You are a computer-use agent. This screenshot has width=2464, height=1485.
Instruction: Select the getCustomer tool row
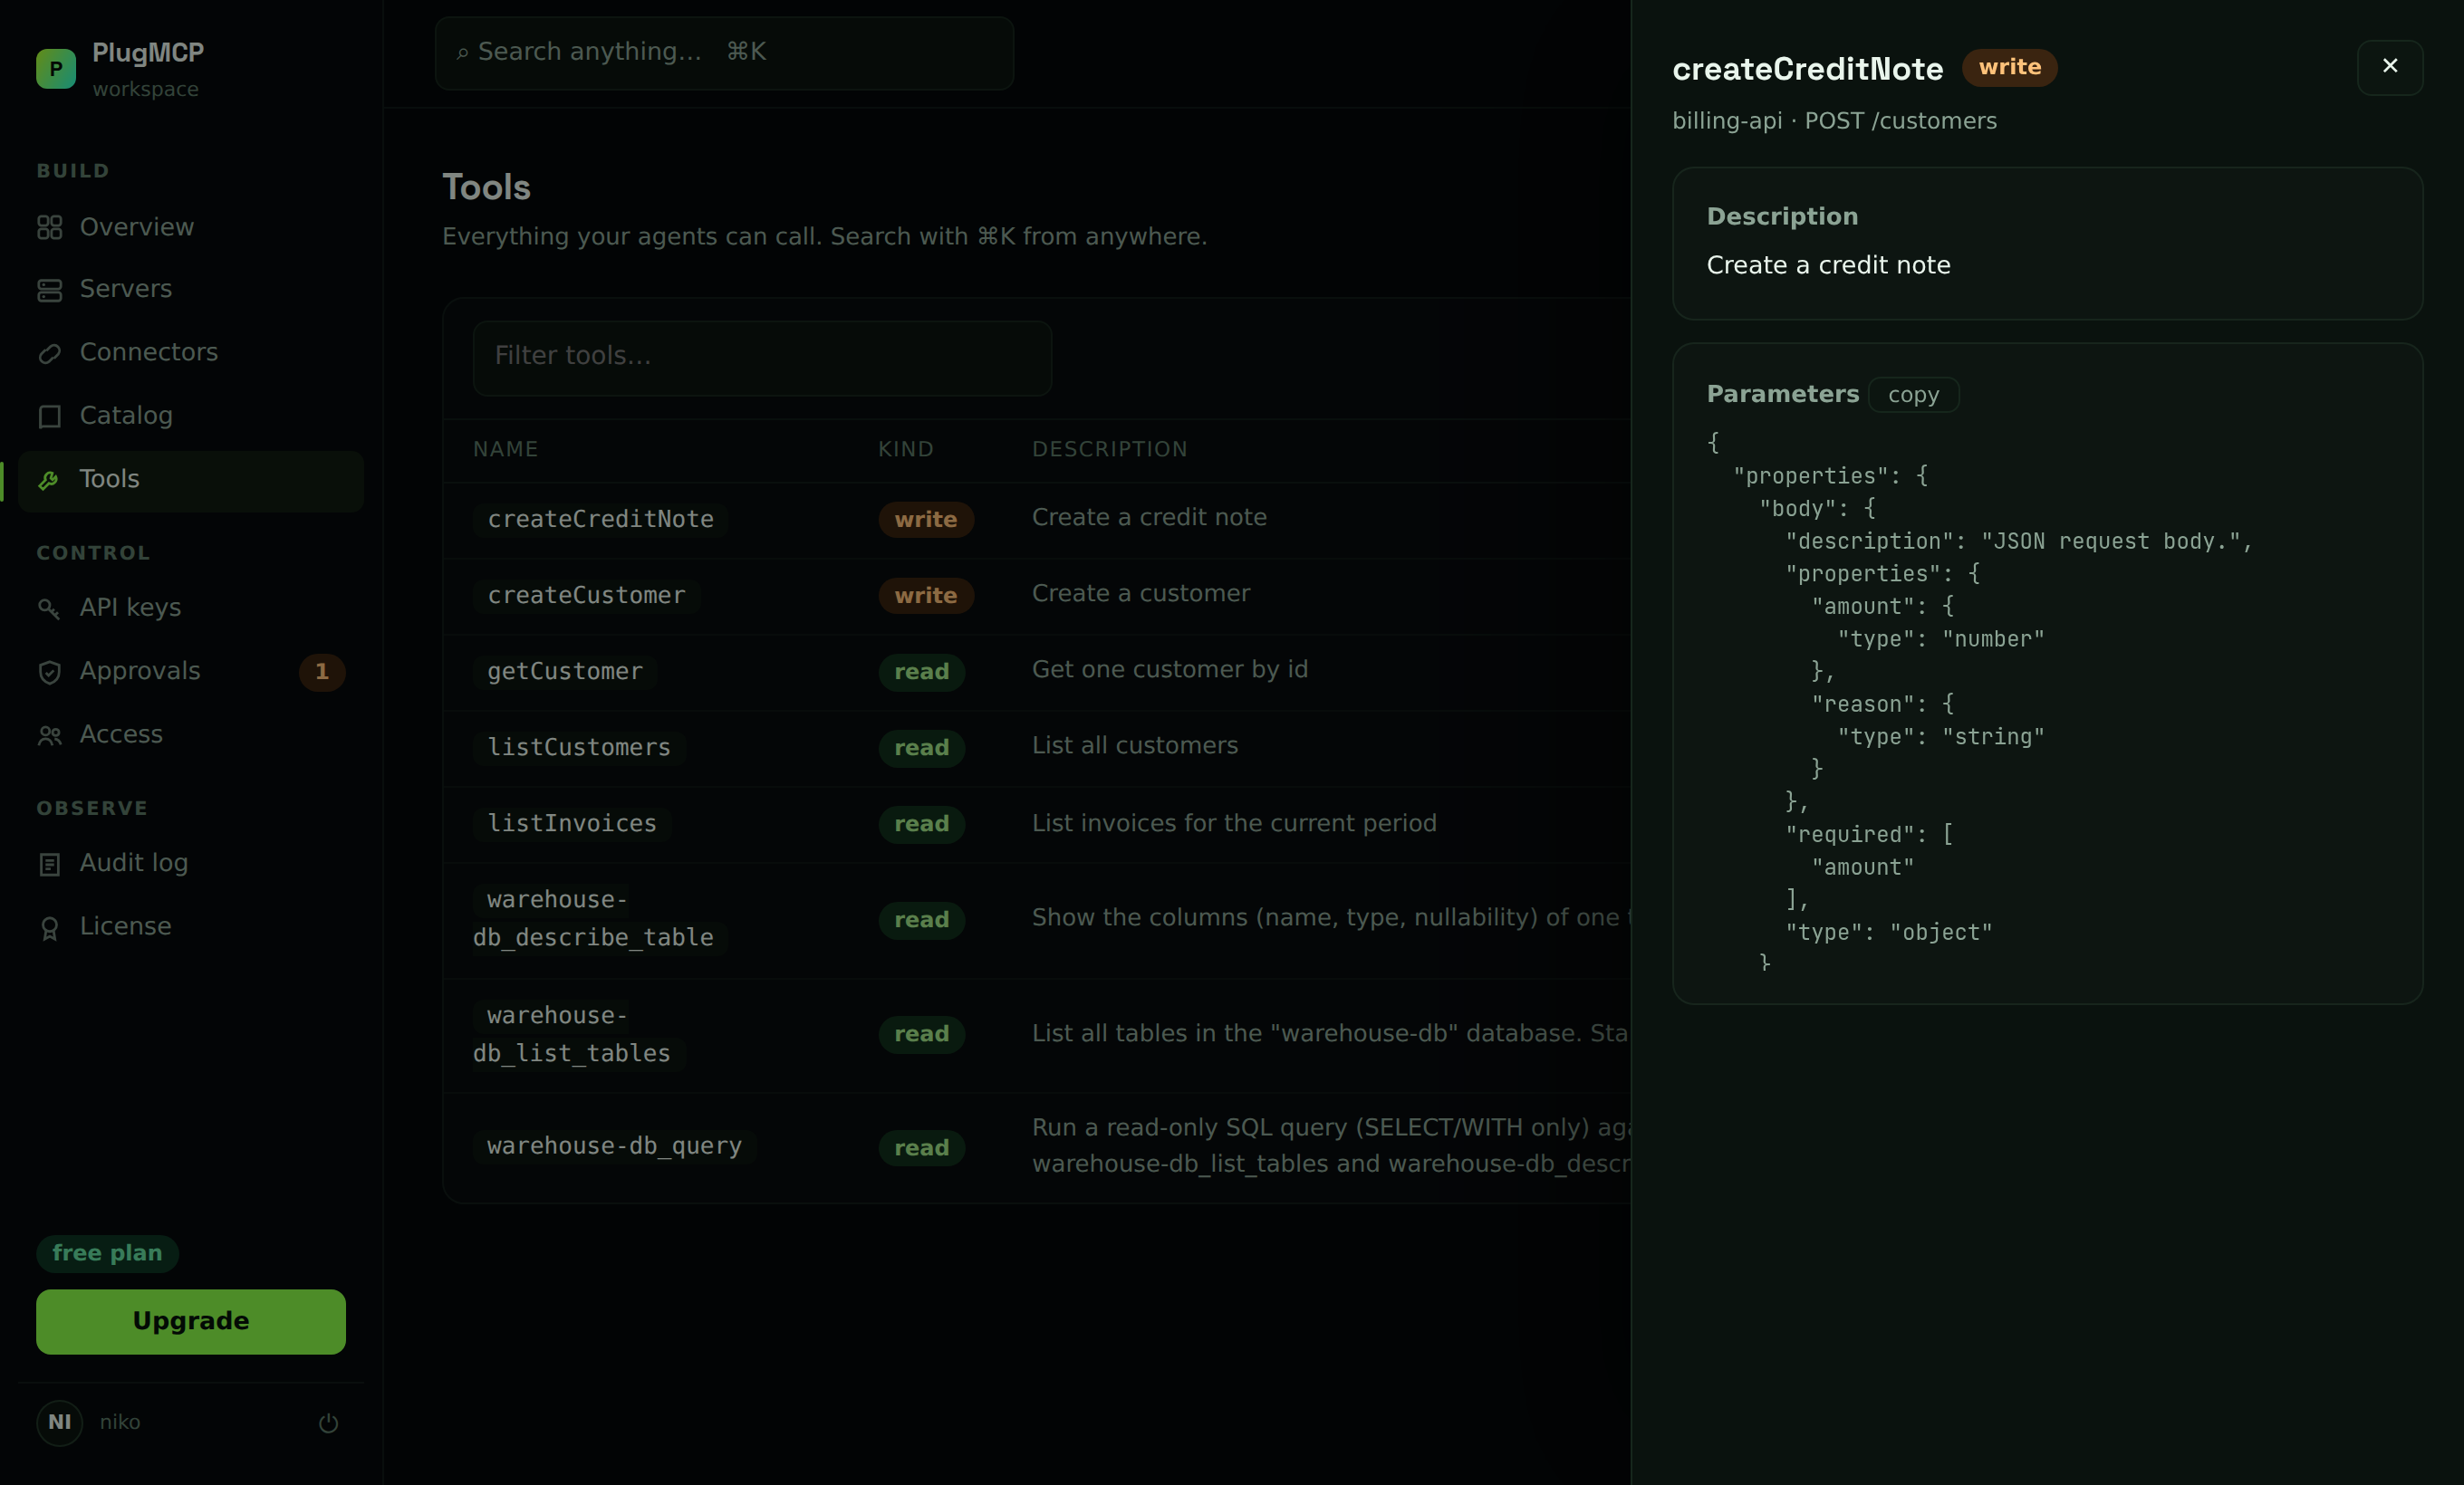pos(1036,672)
